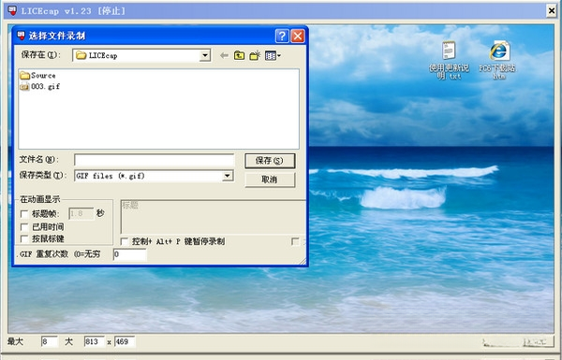The width and height of the screenshot is (562, 360).
Task: Click the back arrow navigation icon
Action: click(x=225, y=55)
